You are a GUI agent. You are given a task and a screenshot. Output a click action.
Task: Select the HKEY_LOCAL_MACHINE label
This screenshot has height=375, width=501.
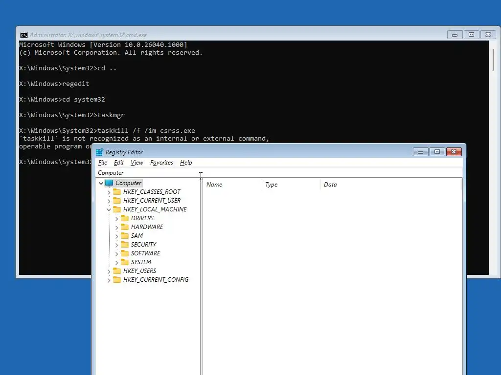[155, 209]
